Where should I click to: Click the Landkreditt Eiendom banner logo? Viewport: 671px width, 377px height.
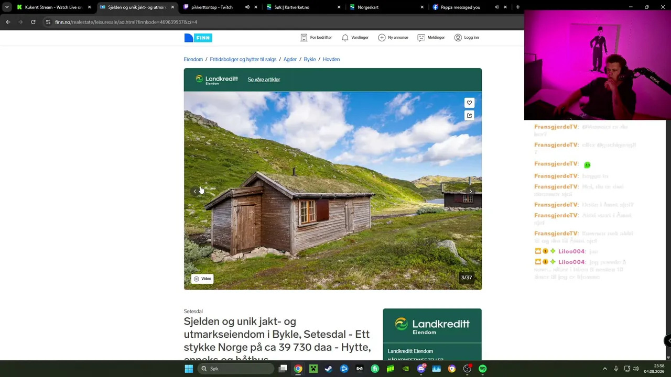pos(217,80)
